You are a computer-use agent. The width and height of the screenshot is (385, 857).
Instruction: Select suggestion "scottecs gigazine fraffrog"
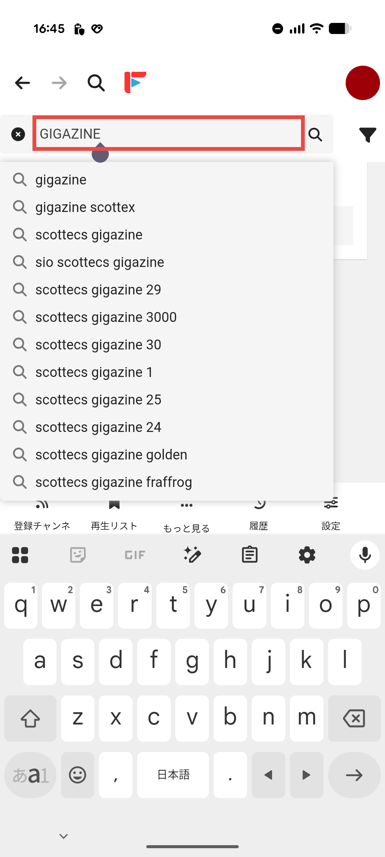[113, 482]
